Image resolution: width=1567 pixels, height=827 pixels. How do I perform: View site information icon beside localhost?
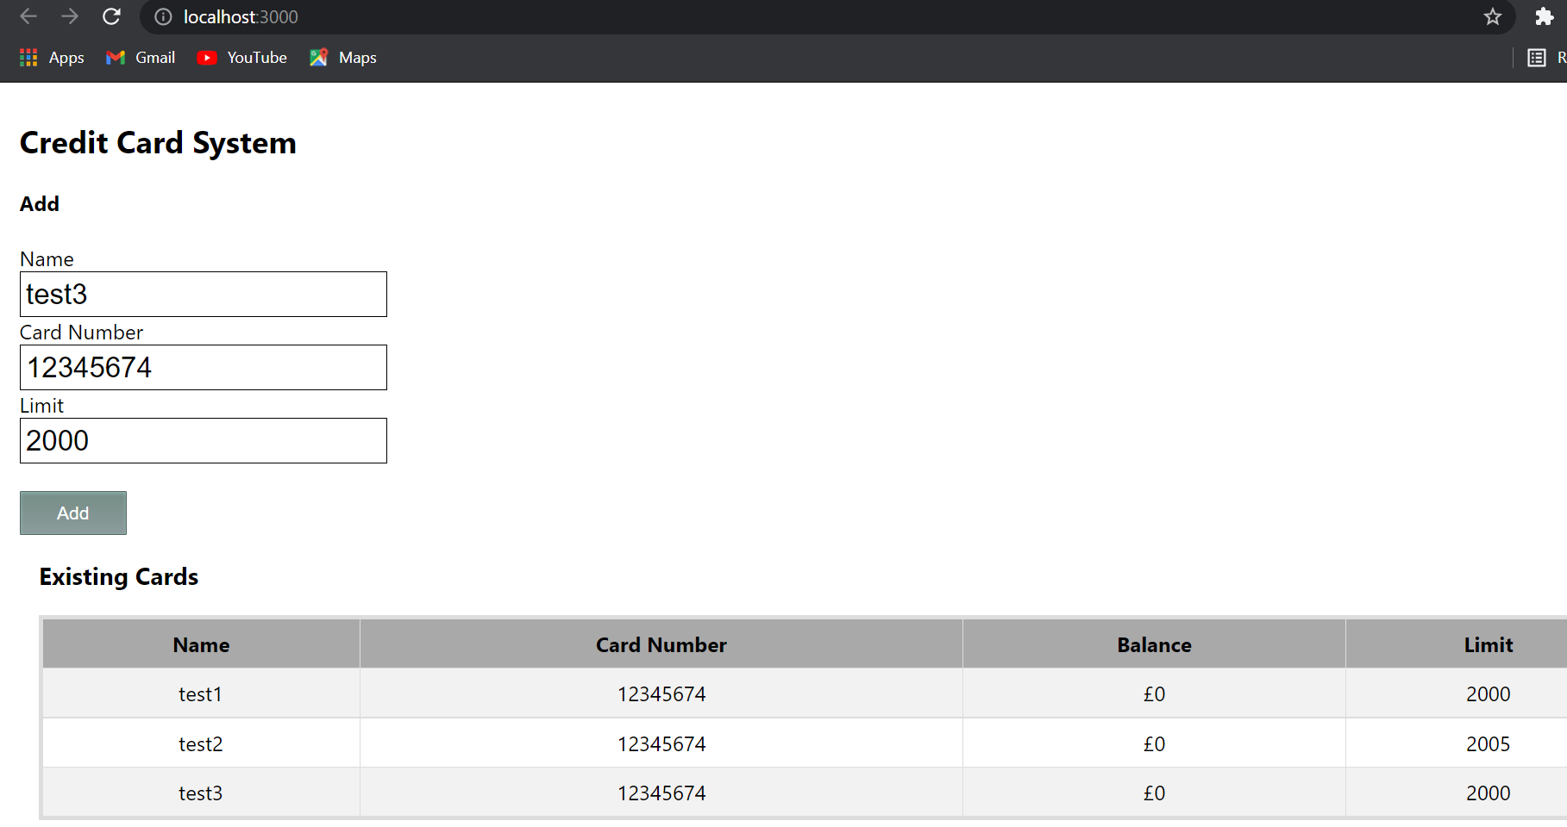point(163,17)
